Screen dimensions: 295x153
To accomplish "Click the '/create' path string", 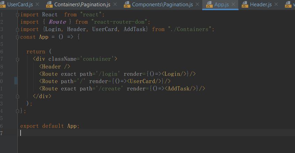I will (x=111, y=89).
